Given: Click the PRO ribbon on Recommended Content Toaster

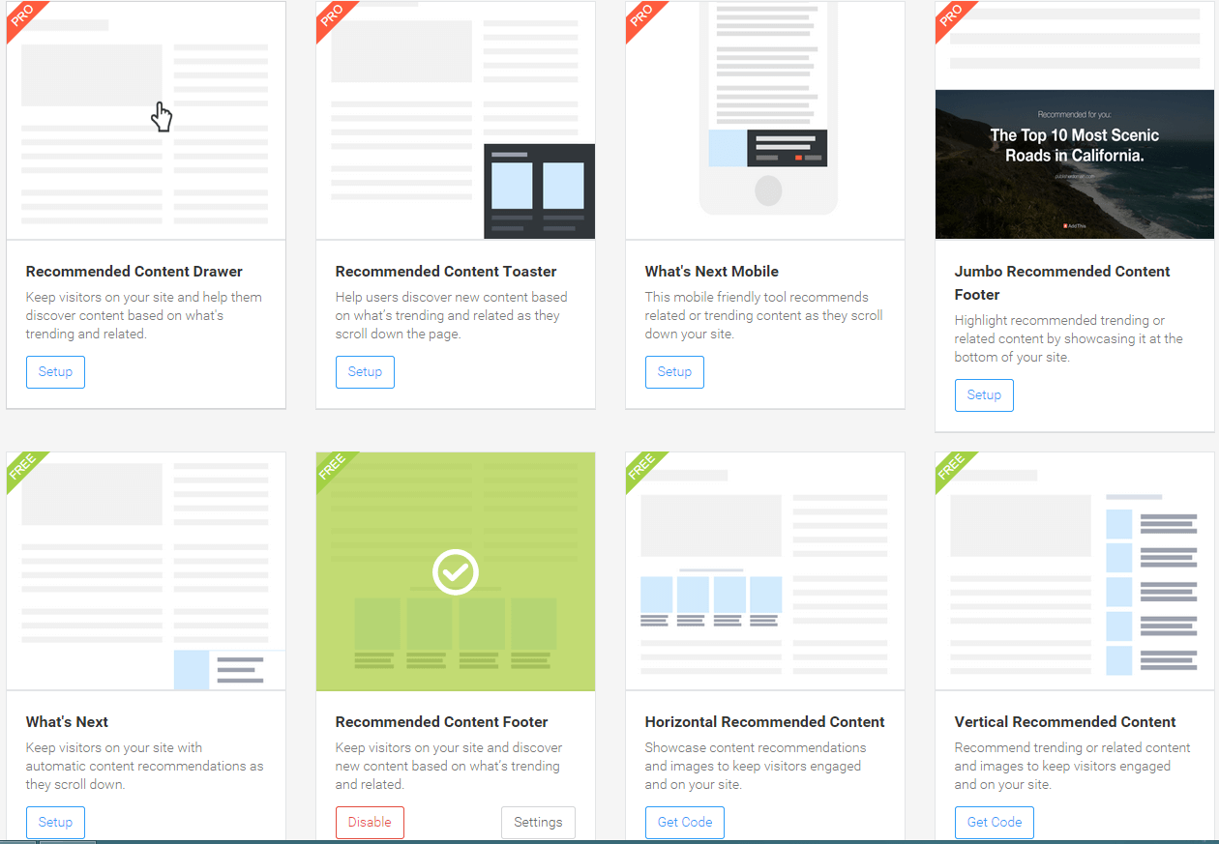Looking at the screenshot, I should point(331,16).
